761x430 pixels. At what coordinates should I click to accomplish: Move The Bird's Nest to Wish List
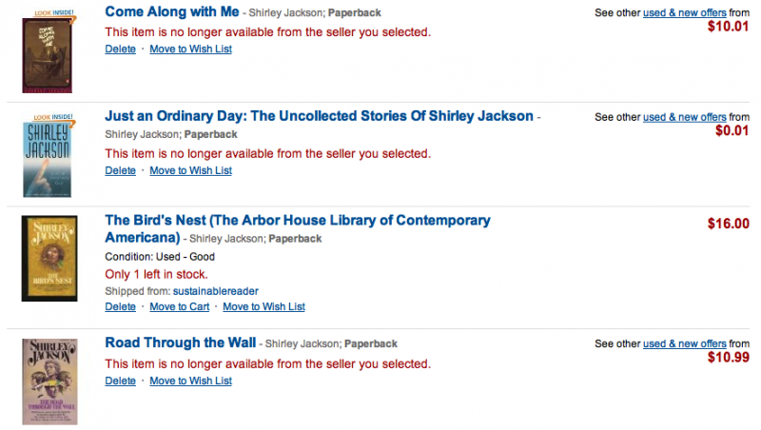pos(263,306)
